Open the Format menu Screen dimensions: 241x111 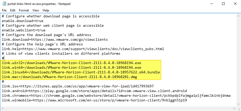coord(24,10)
